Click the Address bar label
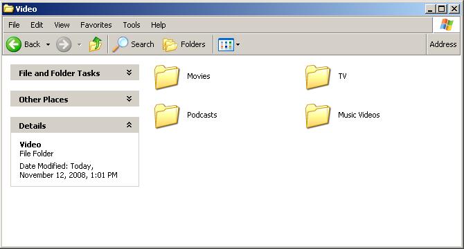 (x=443, y=44)
